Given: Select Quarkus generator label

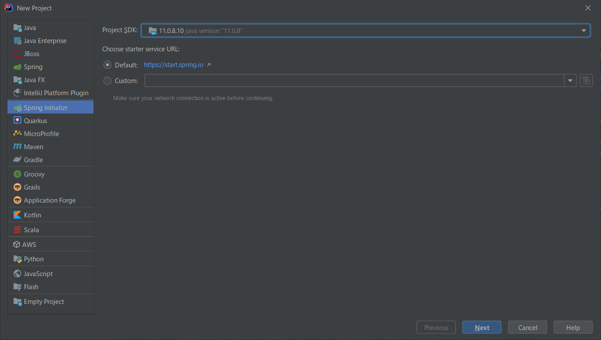Looking at the screenshot, I should click(x=36, y=120).
